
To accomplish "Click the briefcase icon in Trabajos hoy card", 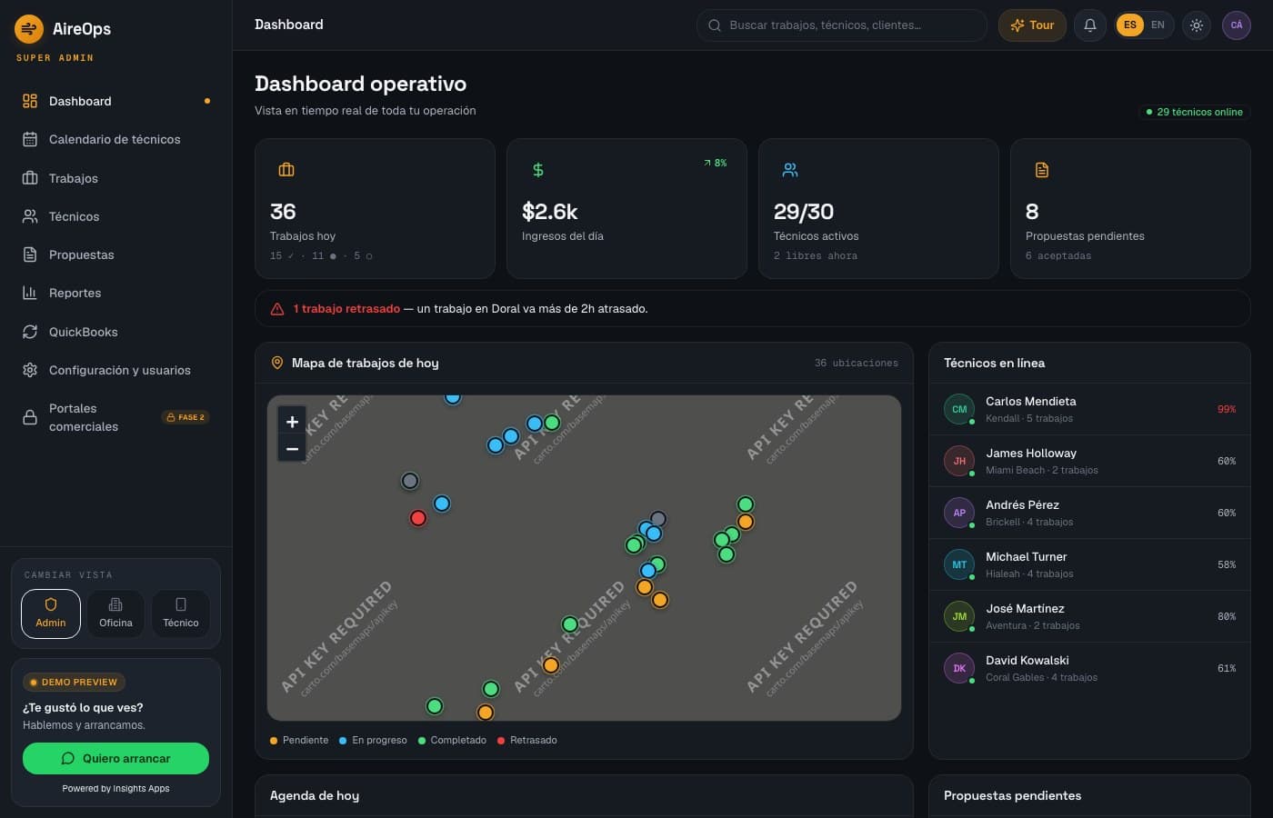I will click(x=286, y=170).
